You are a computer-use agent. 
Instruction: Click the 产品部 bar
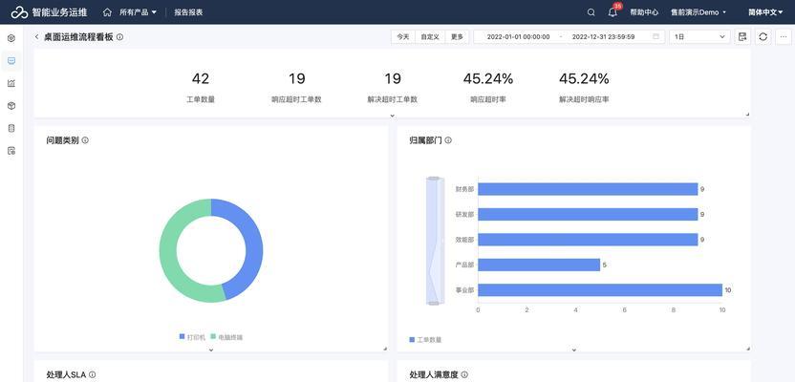click(539, 265)
